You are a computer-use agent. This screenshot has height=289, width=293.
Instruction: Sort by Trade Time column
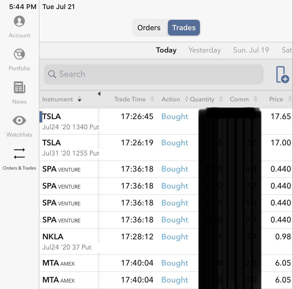click(x=134, y=99)
